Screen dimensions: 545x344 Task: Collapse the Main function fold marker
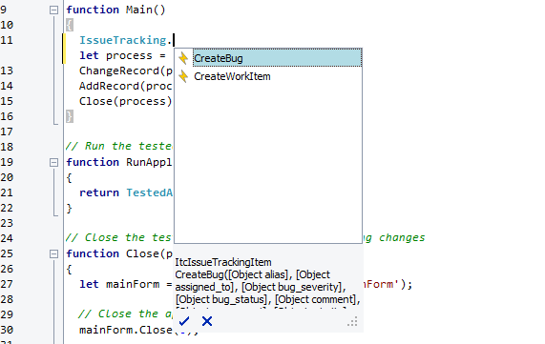click(53, 10)
